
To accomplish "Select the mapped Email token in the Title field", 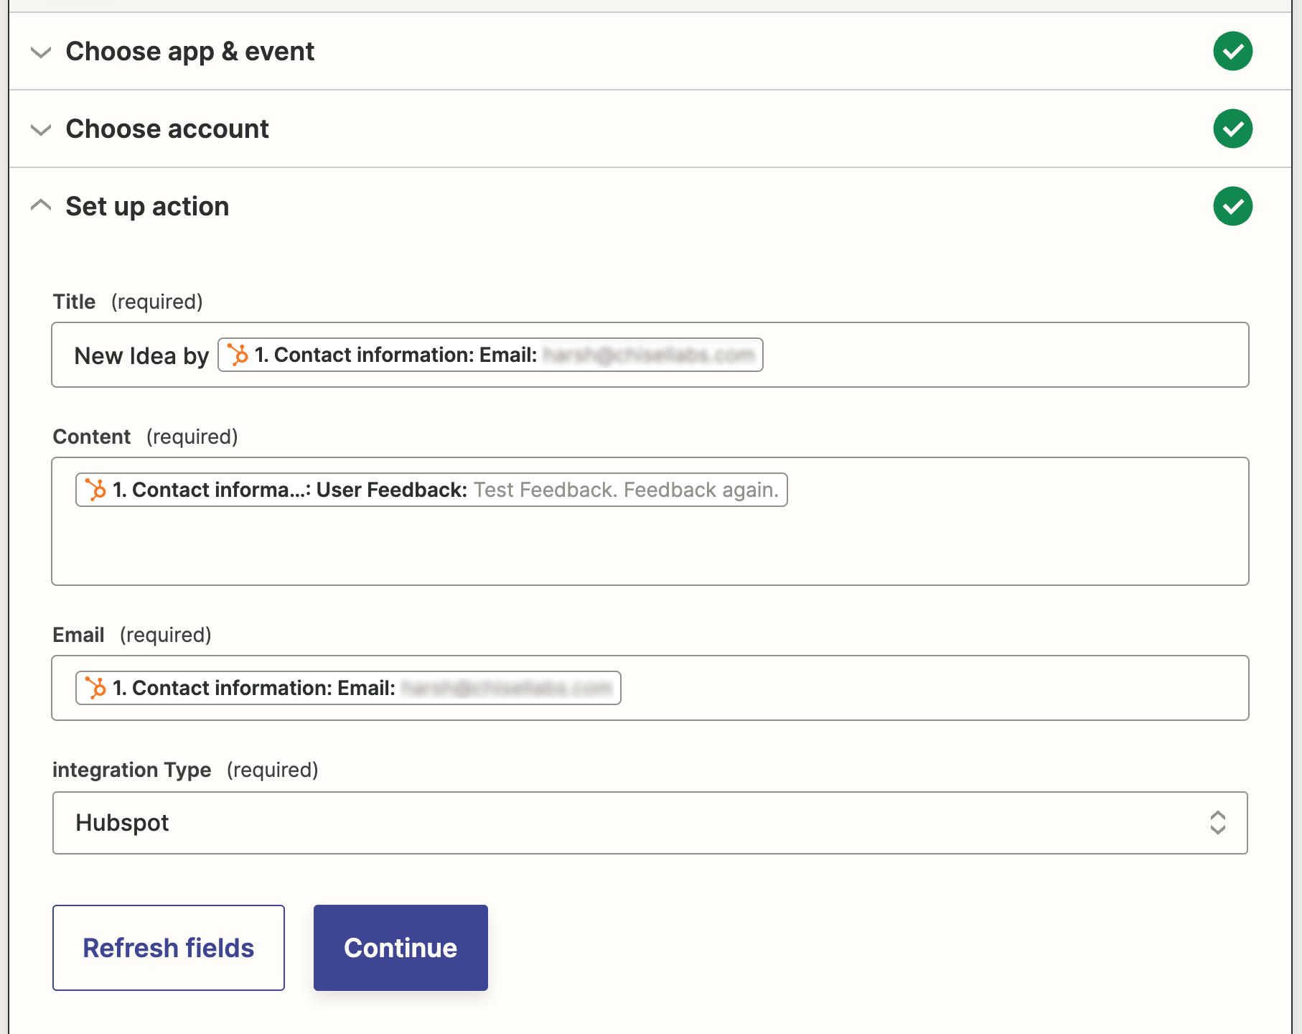I will pos(490,355).
